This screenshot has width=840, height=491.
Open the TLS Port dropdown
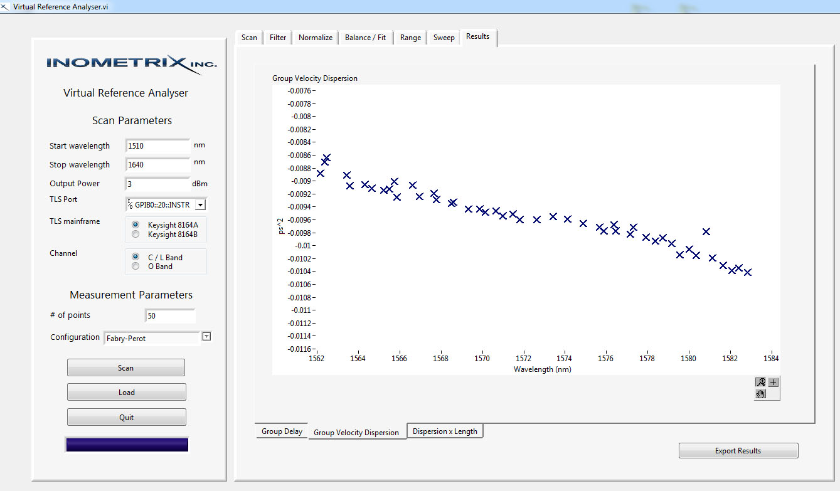[x=200, y=204]
